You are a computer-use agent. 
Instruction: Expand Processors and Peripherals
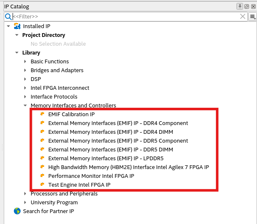click(25, 194)
